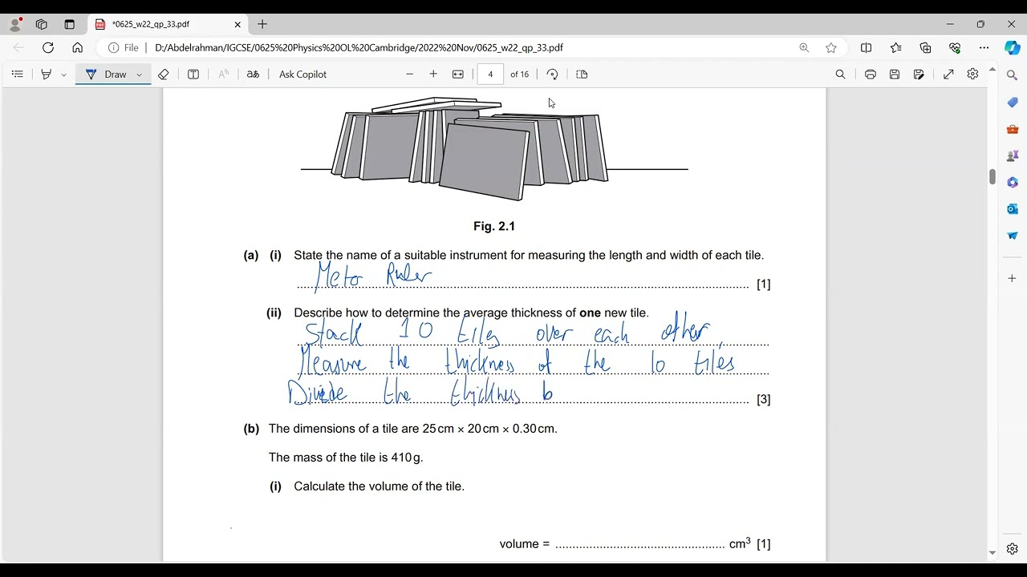Click the address bar with the PDF path

[473, 47]
